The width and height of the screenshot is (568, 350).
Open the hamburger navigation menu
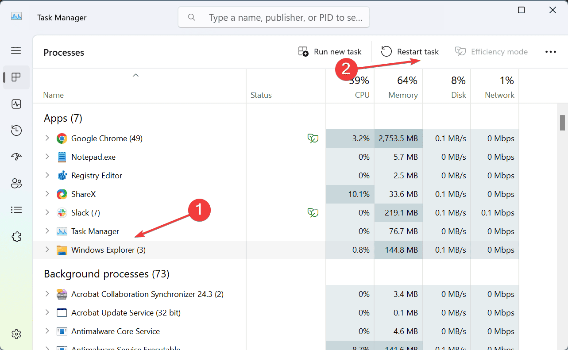pyautogui.click(x=16, y=50)
